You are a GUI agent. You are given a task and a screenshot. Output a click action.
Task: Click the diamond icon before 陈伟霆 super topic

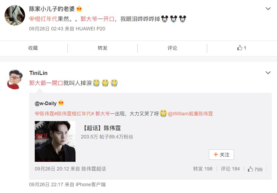(x=37, y=113)
